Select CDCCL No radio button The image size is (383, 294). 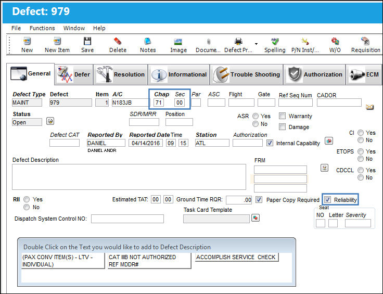tap(361, 177)
